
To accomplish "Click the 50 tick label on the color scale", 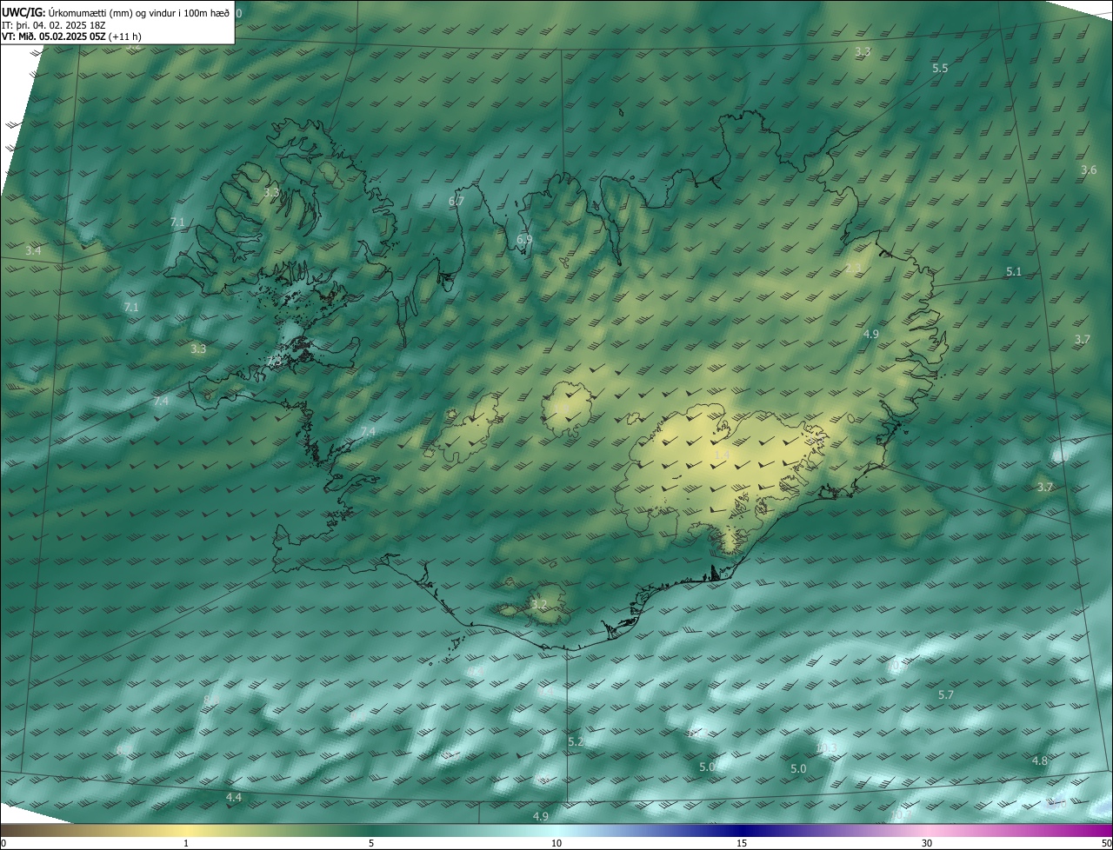I will point(1106,843).
